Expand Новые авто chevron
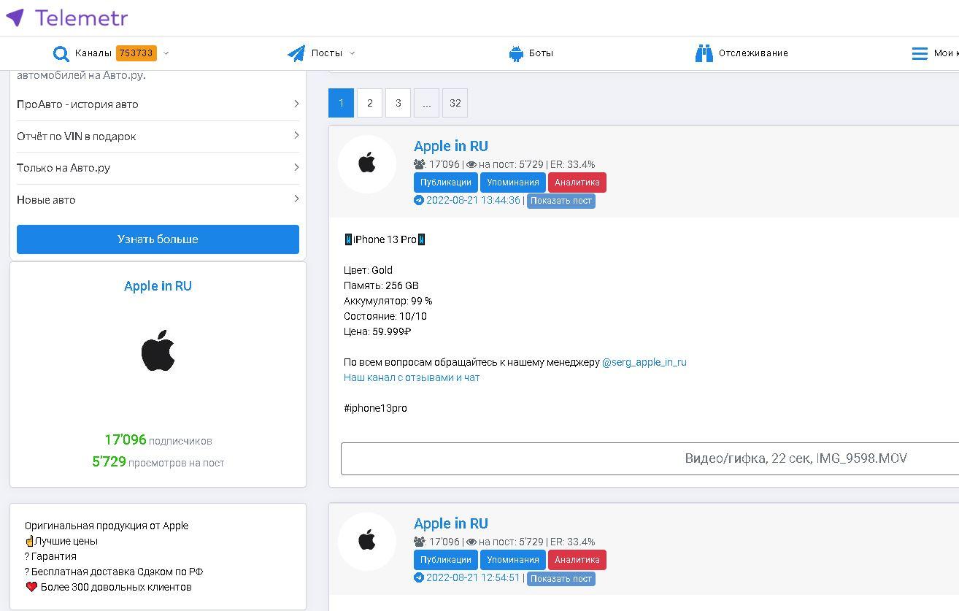The height and width of the screenshot is (611, 959). [296, 199]
